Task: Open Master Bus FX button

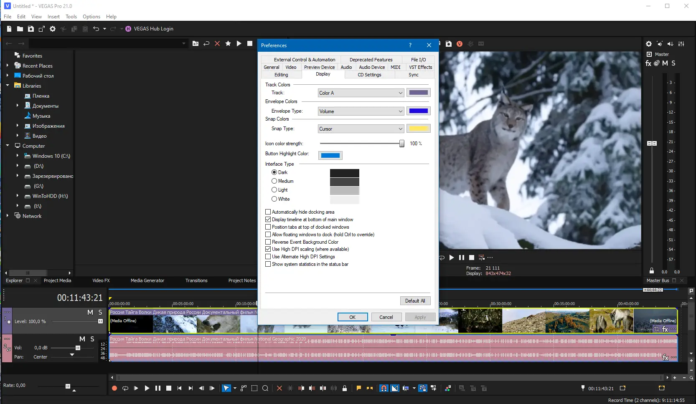Action: pos(648,63)
